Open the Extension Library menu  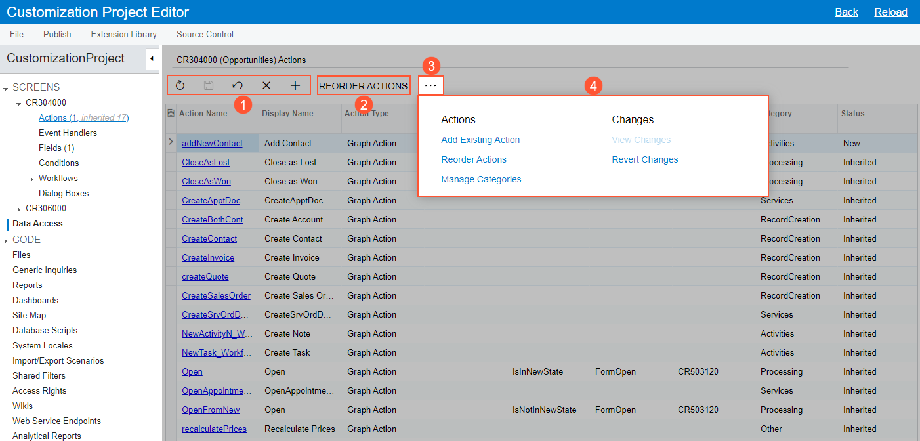[x=123, y=34]
